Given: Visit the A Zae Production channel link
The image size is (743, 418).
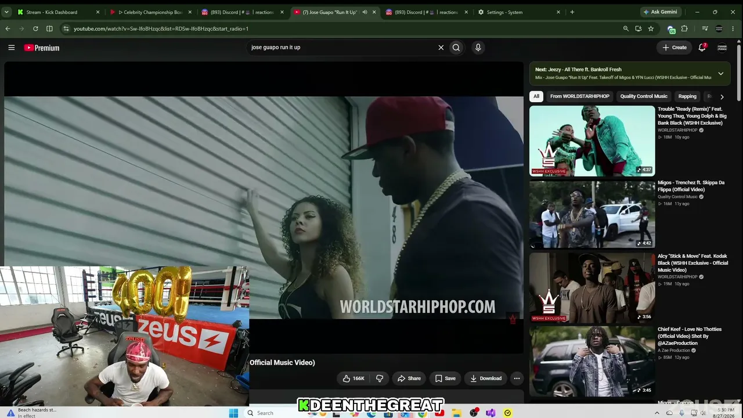Looking at the screenshot, I should (674, 351).
